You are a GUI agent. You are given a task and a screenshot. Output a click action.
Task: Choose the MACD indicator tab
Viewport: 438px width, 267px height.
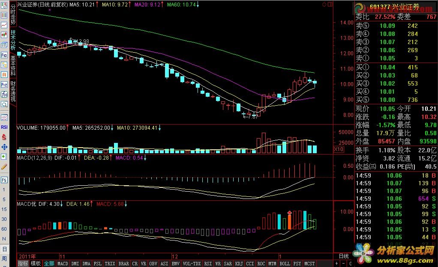pyautogui.click(x=63, y=264)
